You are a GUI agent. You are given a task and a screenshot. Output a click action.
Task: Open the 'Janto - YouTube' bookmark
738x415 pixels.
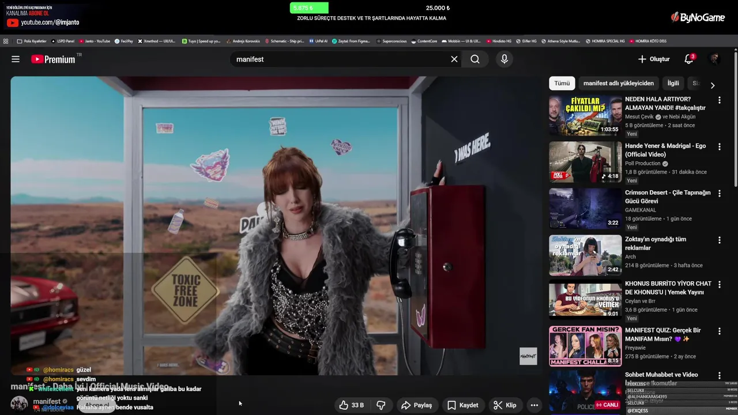pos(95,41)
